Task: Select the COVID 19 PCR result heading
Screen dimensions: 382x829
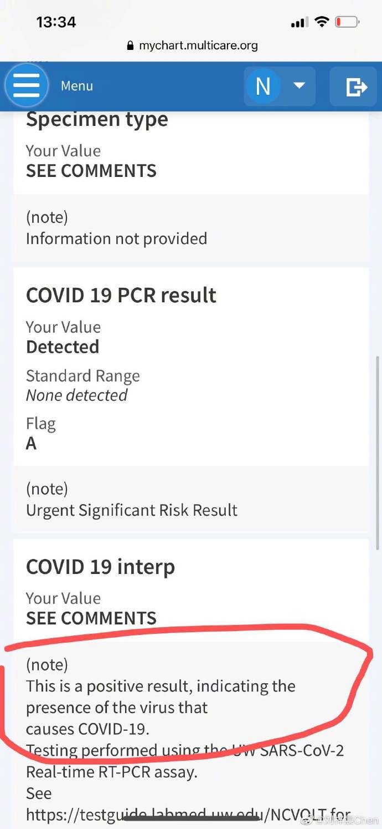Action: pos(121,296)
